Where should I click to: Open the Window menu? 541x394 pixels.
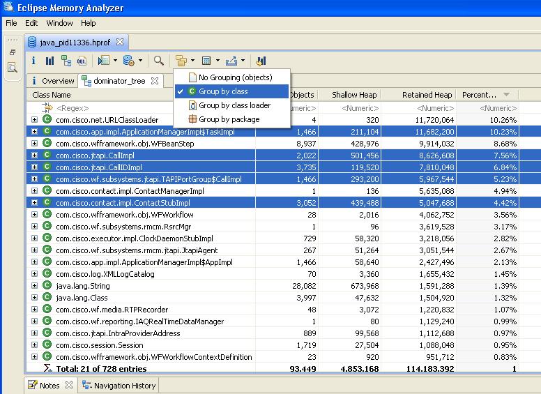tap(59, 23)
